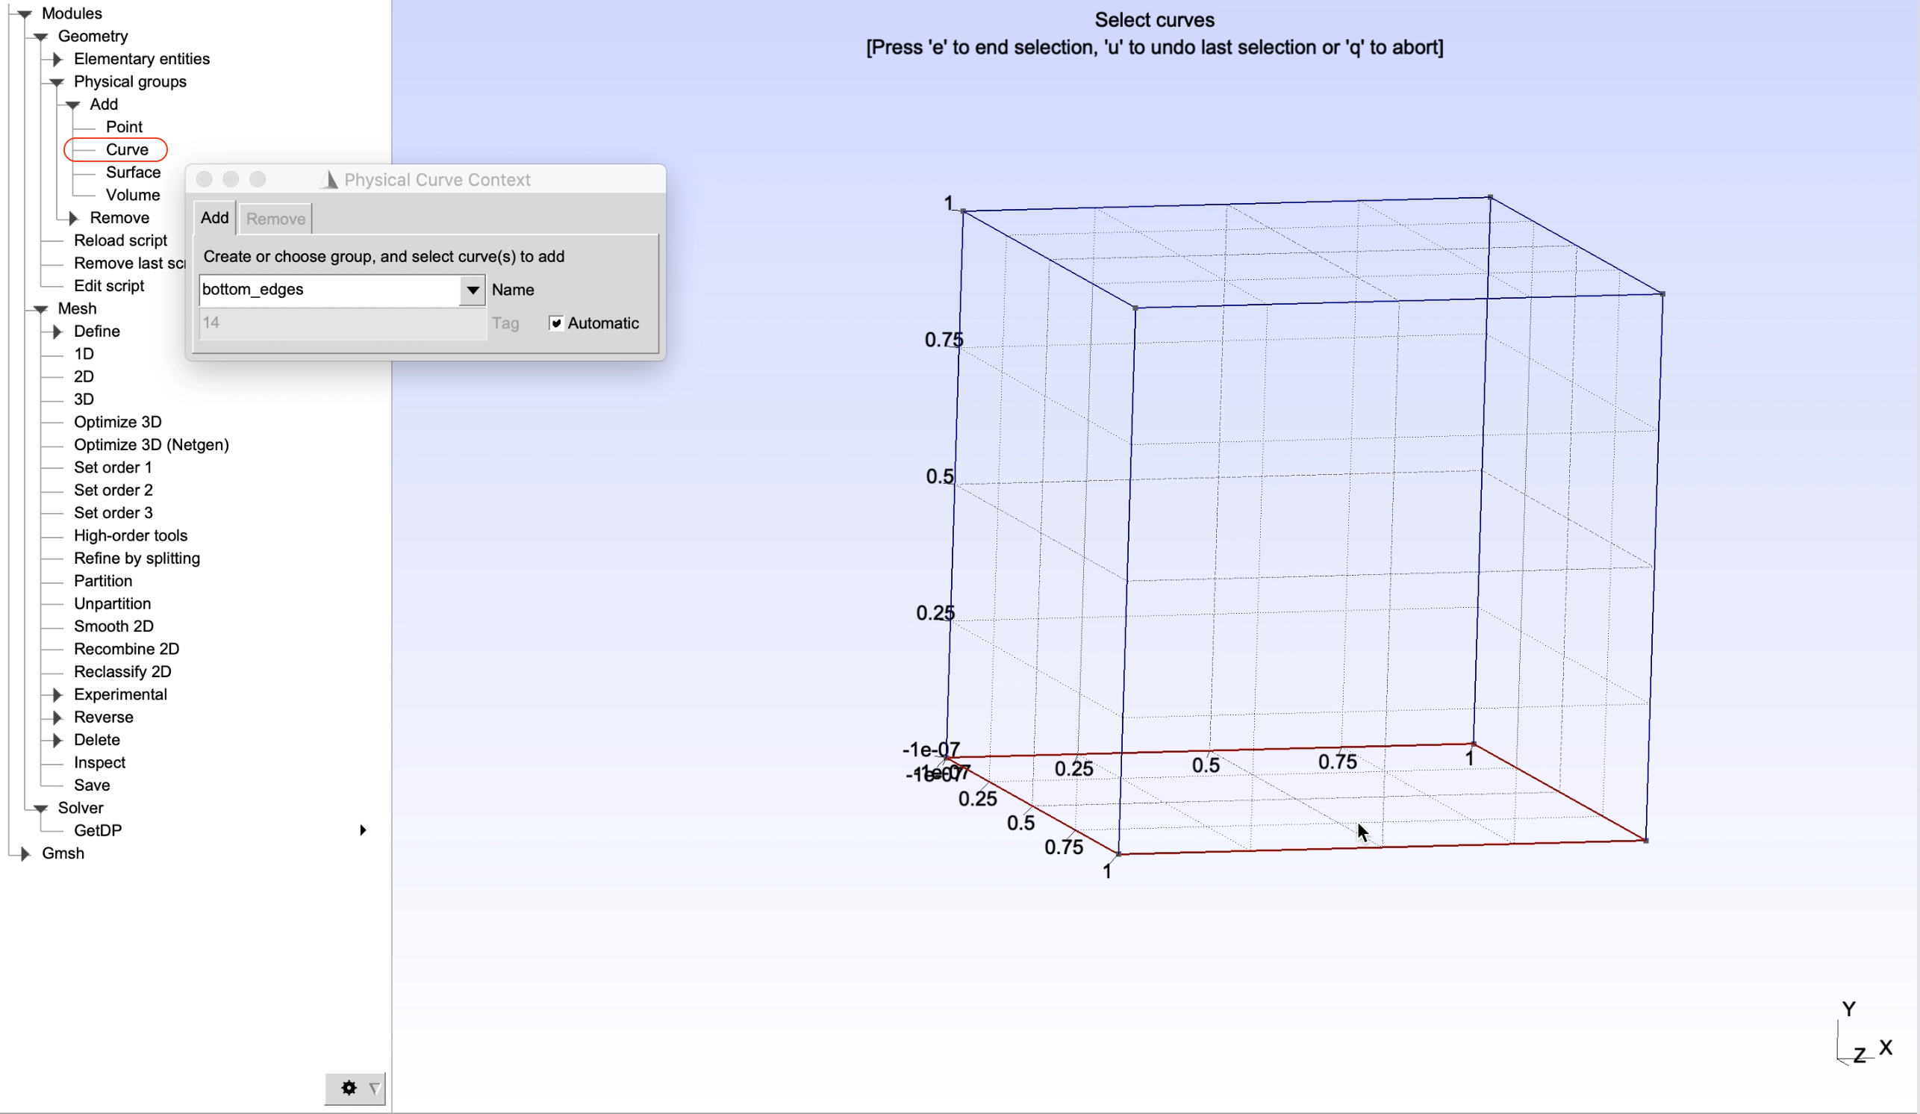
Task: Select the Add tab in the dialog
Action: point(214,218)
